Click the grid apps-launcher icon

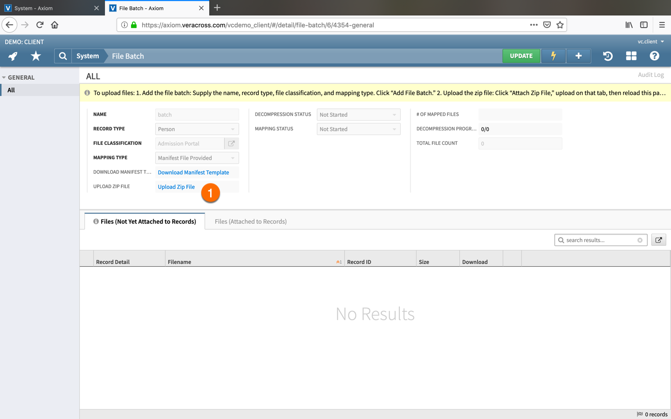tap(631, 56)
